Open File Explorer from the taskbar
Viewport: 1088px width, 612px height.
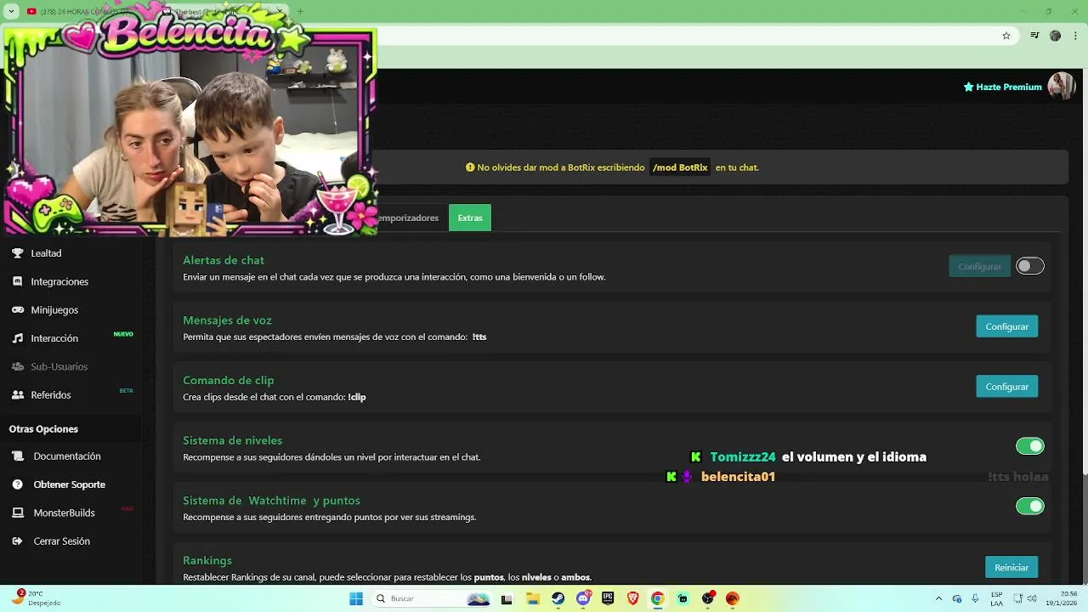(x=533, y=598)
